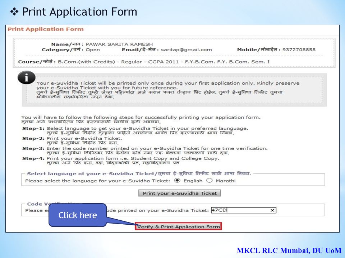Click the Select language of your e-Suvidha Ticket legend
Image resolution: width=345 pixels, height=258 pixels.
tap(139, 174)
